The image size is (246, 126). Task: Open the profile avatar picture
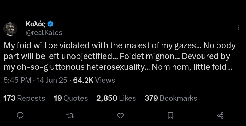click(x=10, y=29)
